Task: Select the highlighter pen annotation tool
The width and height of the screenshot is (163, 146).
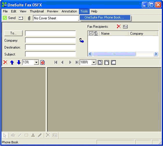Action: point(40,135)
